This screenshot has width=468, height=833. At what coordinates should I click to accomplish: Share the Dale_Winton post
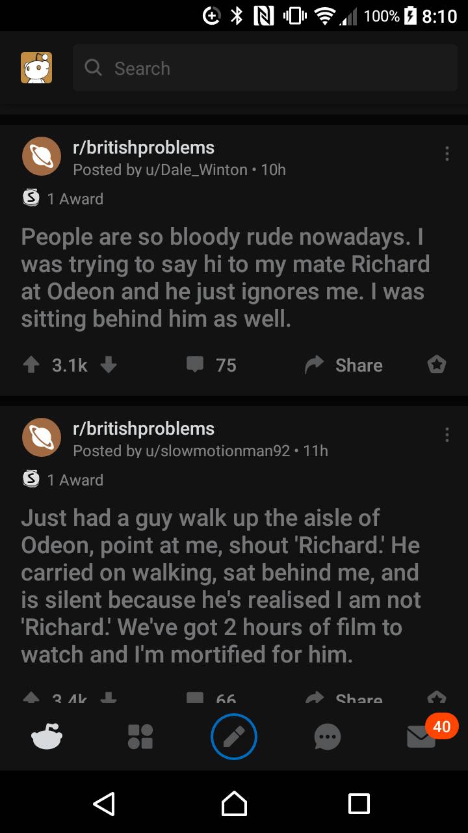[344, 365]
